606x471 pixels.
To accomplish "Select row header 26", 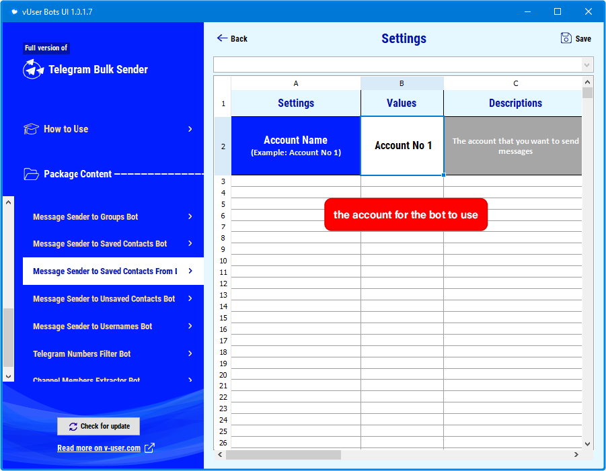I will [x=223, y=443].
